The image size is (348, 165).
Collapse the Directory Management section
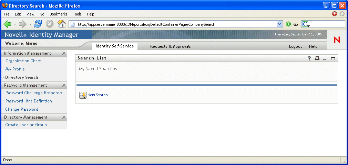tap(64, 117)
